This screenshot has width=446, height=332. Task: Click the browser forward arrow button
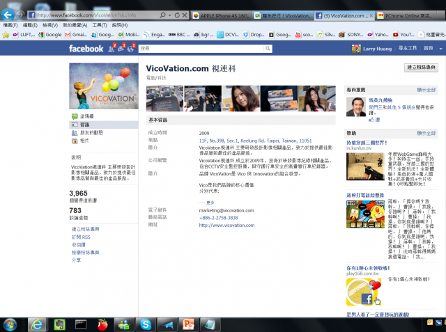coord(20,15)
